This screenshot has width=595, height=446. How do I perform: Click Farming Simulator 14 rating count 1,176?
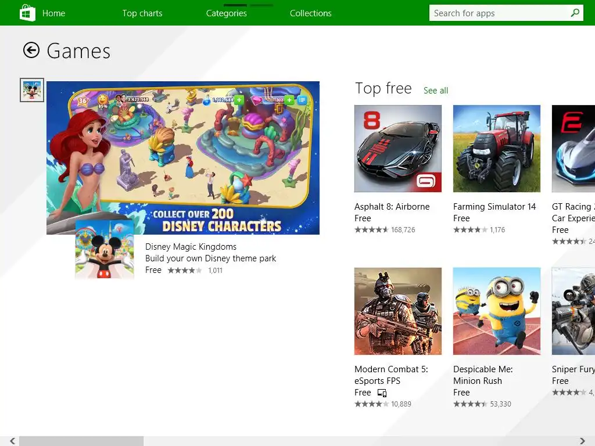(497, 230)
